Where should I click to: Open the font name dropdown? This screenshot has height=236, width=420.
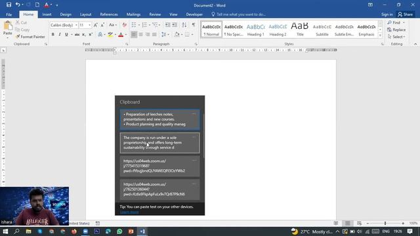point(76,25)
